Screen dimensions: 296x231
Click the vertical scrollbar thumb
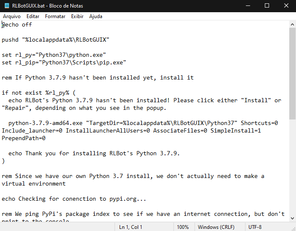[x=292, y=74]
